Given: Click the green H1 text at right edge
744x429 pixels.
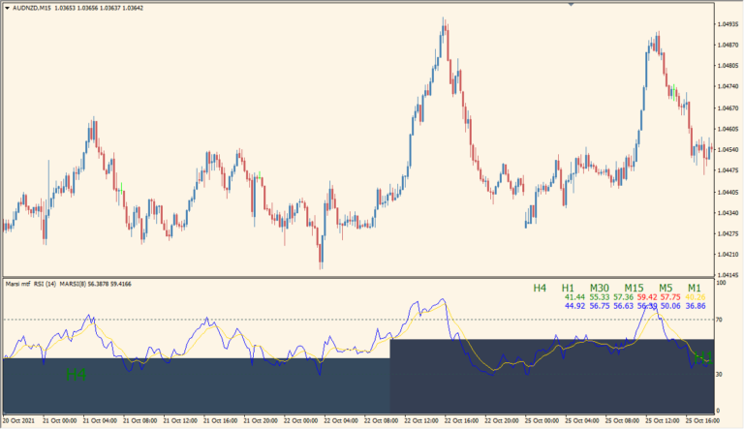Looking at the screenshot, I should click(x=703, y=356).
